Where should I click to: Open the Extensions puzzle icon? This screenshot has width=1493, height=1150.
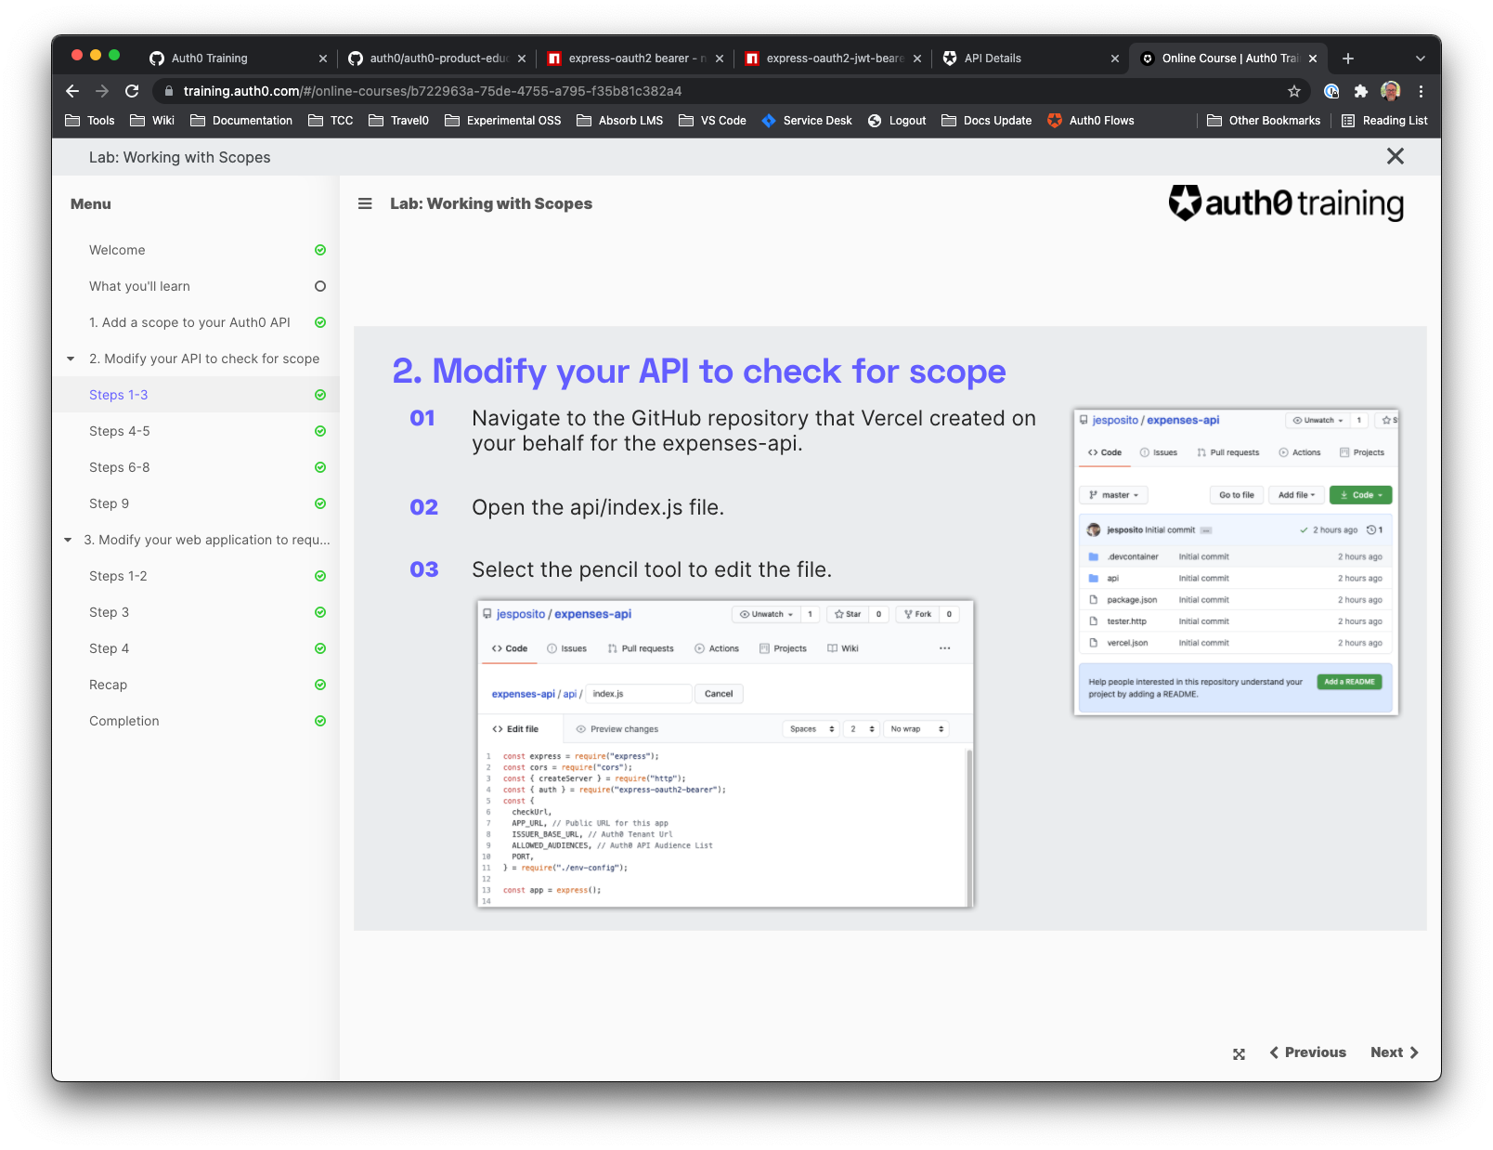click(1361, 91)
